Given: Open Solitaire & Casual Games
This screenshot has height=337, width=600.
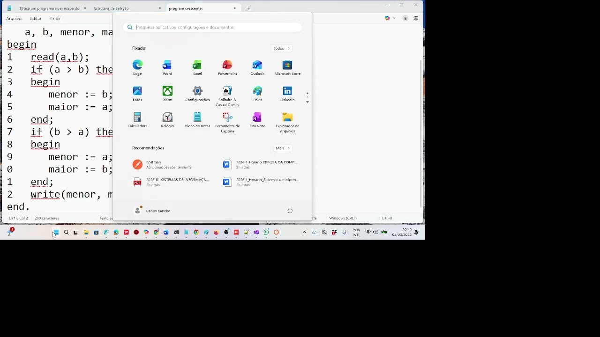Looking at the screenshot, I should point(227,96).
